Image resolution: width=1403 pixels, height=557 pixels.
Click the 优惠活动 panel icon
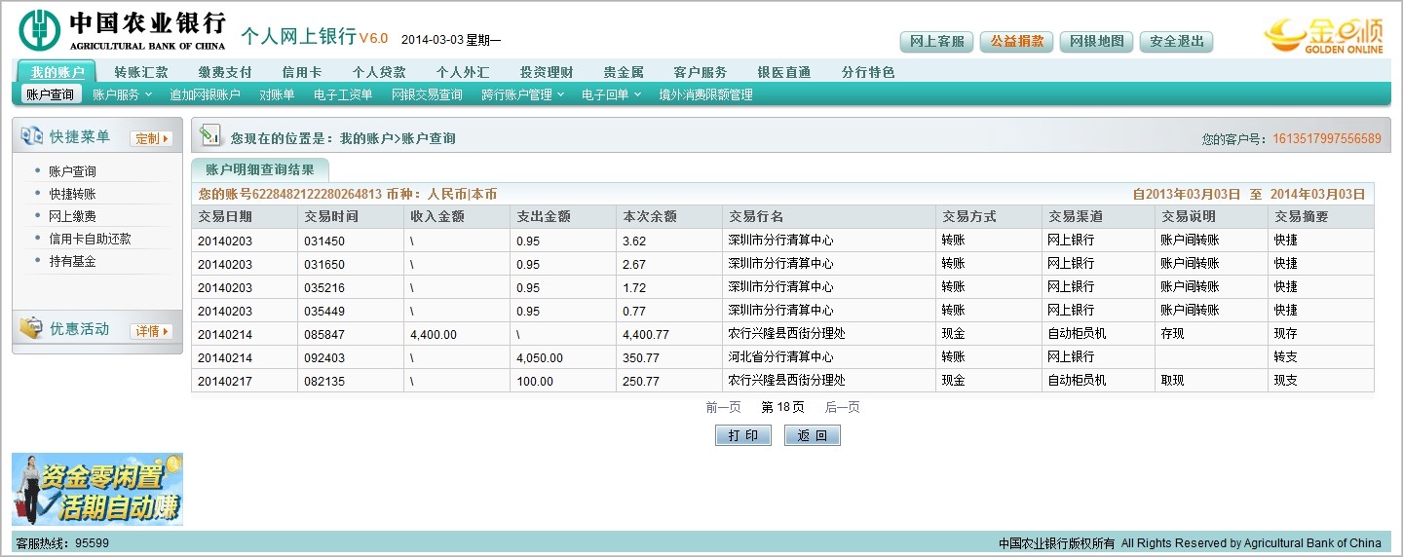(x=31, y=329)
